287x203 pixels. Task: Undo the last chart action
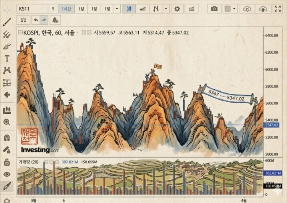pos(36,20)
